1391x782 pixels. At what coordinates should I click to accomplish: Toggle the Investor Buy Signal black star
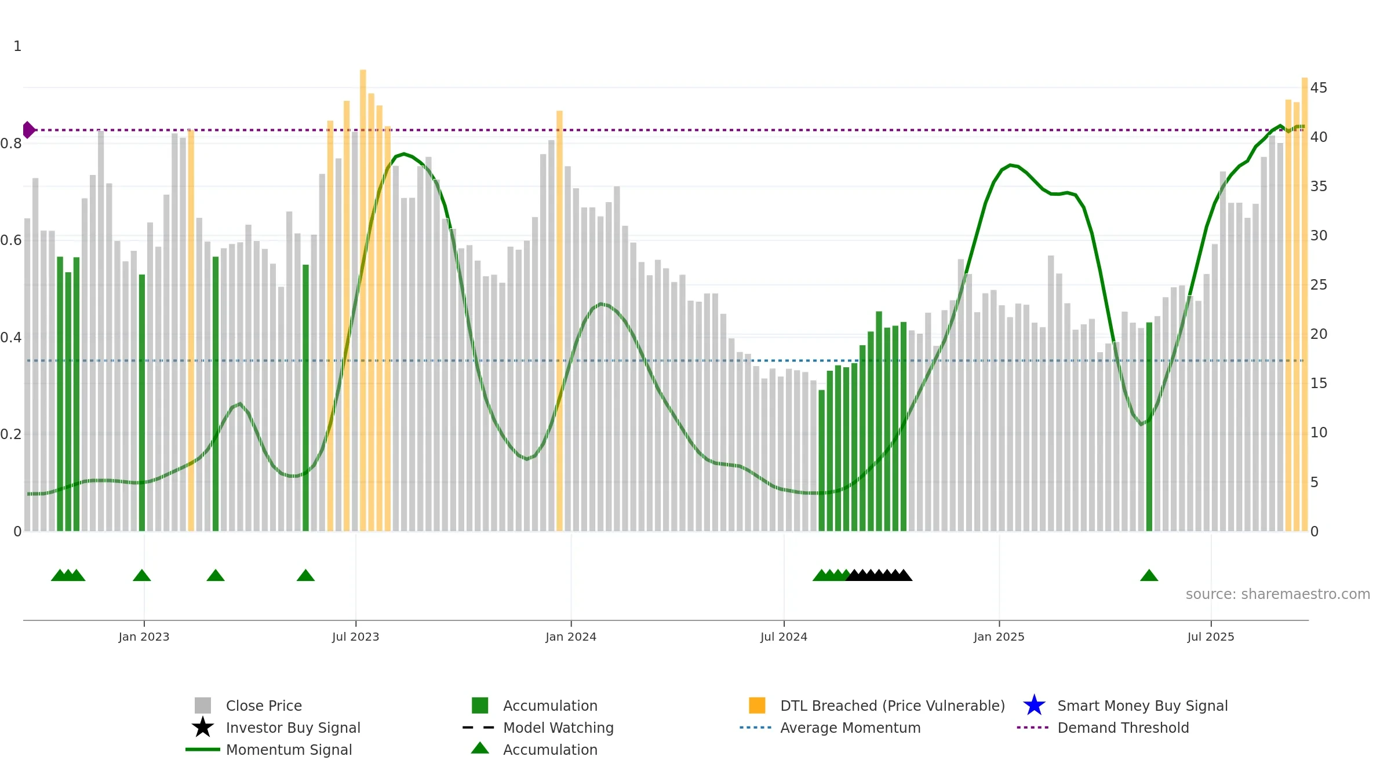(x=202, y=727)
